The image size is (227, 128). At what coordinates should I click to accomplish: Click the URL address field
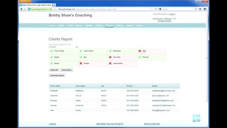101,9
